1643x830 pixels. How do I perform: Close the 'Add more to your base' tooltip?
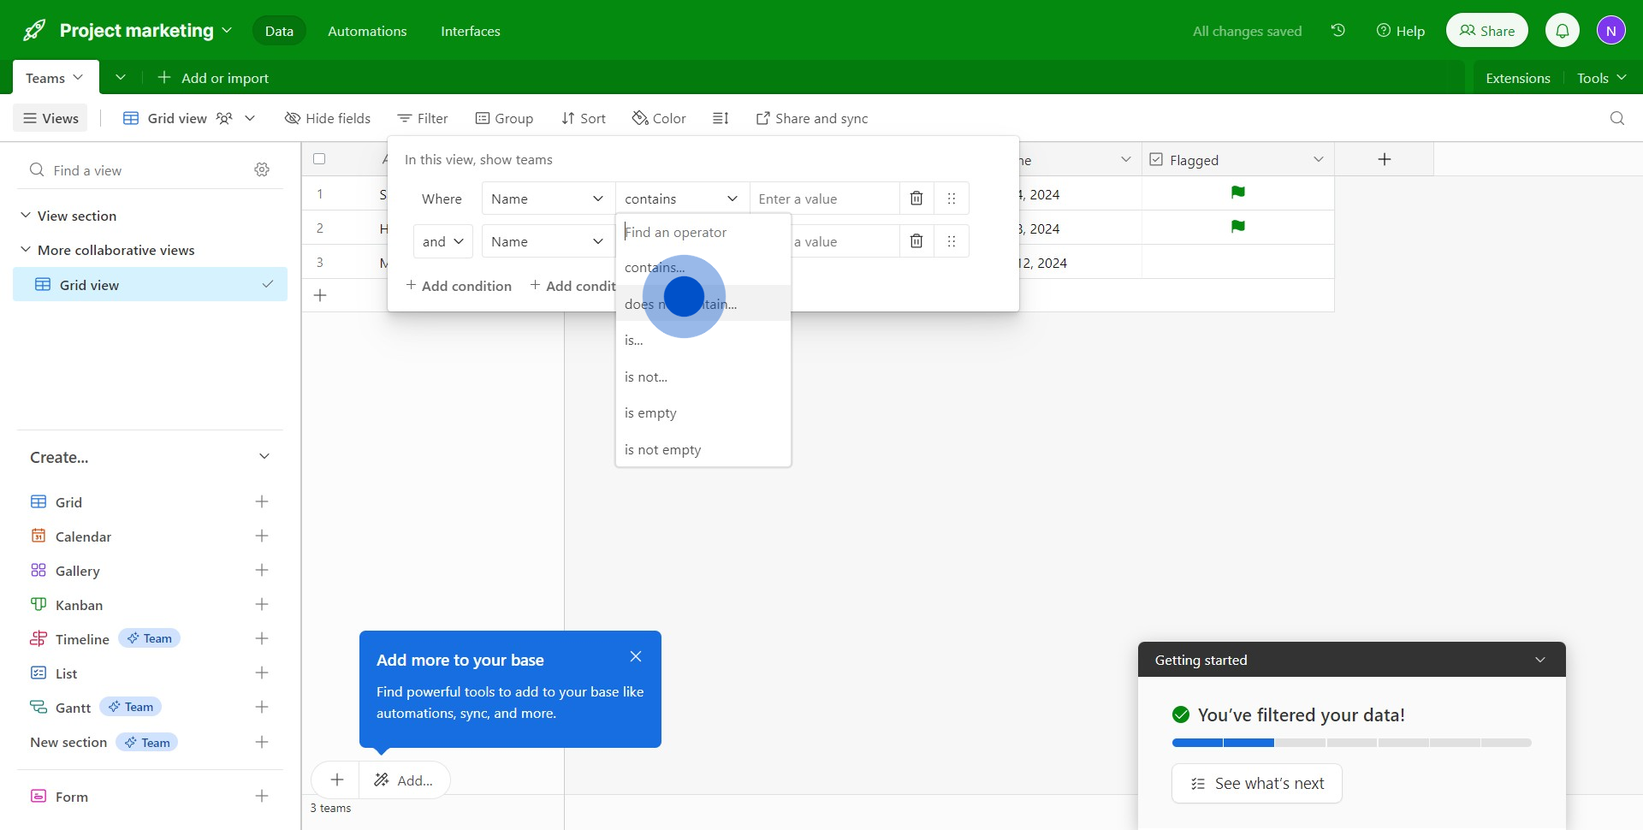636,656
